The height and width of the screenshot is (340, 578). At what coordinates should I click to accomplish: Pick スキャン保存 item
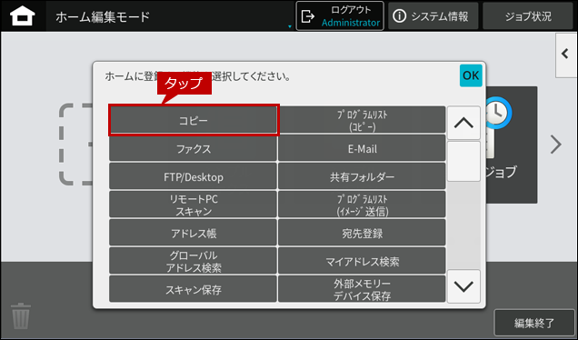click(x=193, y=289)
